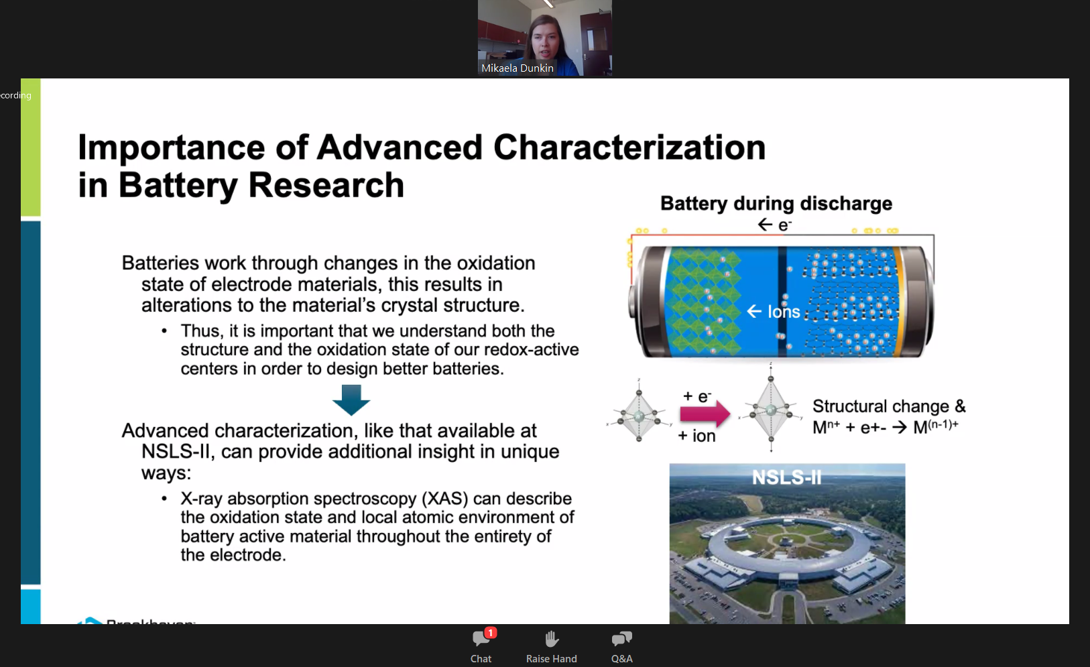The width and height of the screenshot is (1090, 667).
Task: Click the left octahedron crystal diagram
Action: 639,416
